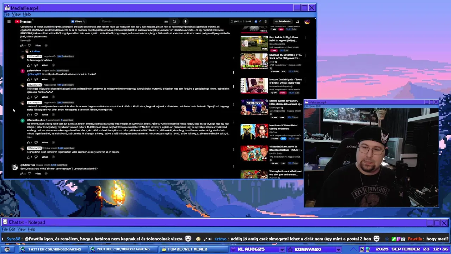
Task: Open 'Kern András, Szilágyi János' video thumbnail
Action: tap(254, 43)
